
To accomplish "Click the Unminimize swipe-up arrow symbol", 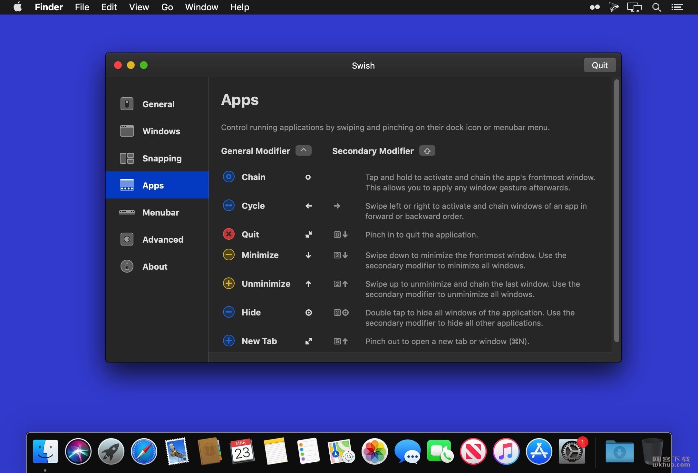I will click(x=308, y=284).
